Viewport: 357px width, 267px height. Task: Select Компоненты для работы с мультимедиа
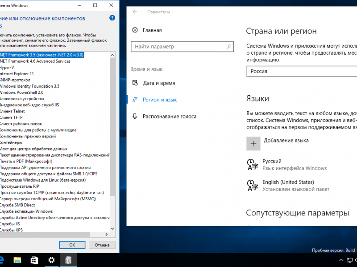38,130
